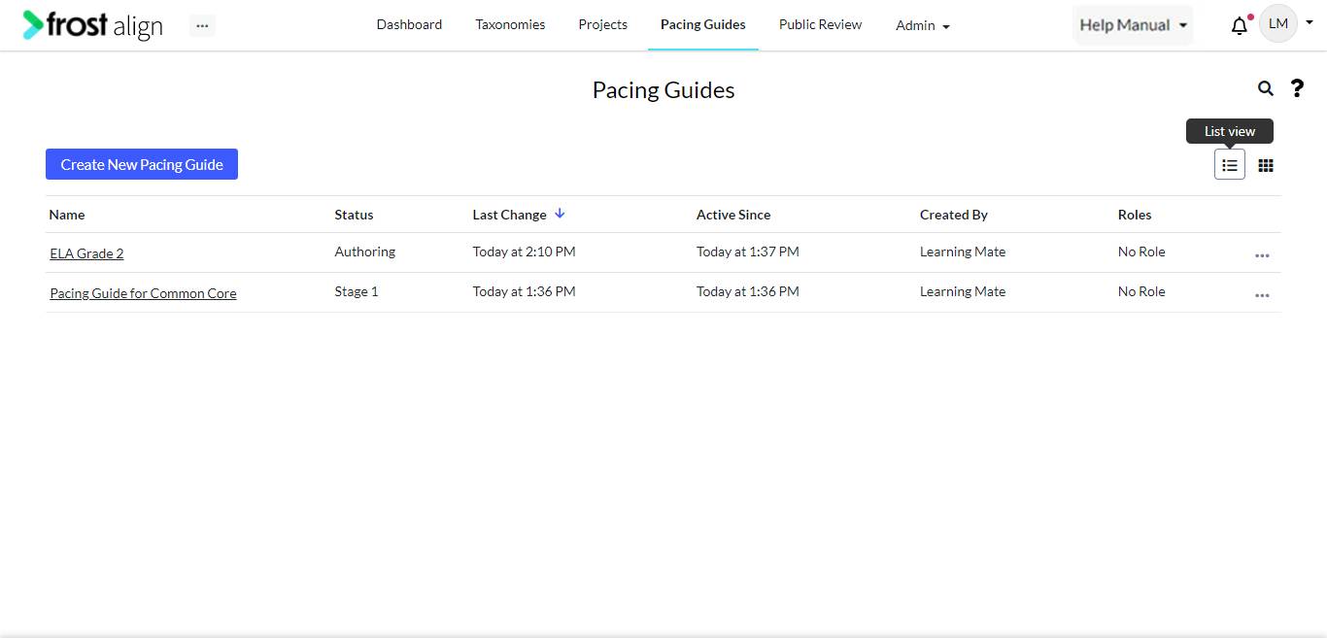The height and width of the screenshot is (638, 1327).
Task: Open Pacing Guide for Common Core link
Action: 143,293
